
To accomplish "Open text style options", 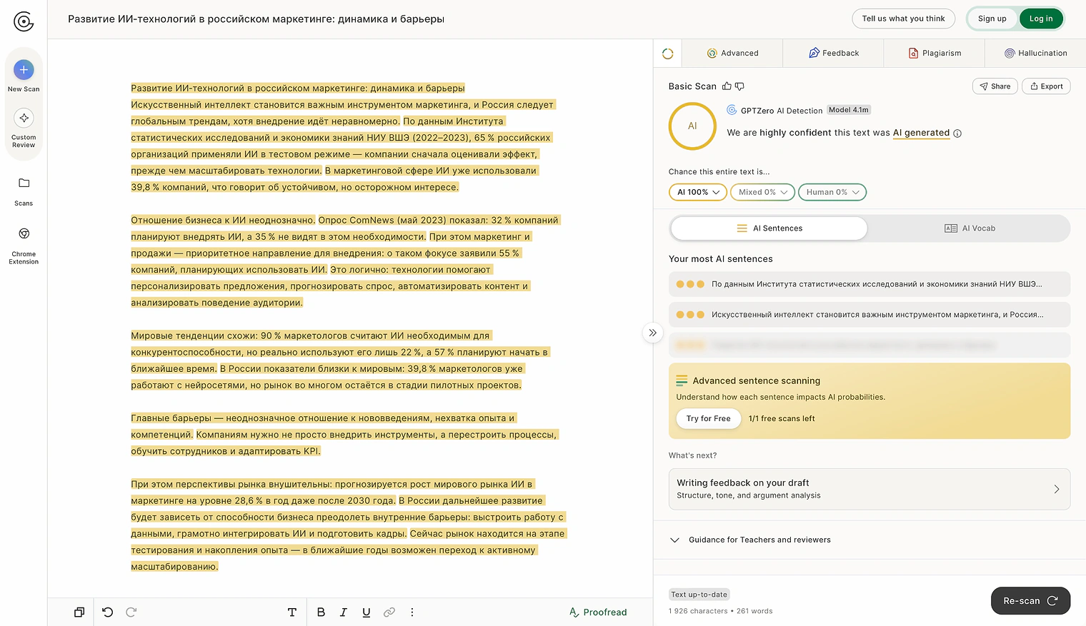I will [x=292, y=612].
